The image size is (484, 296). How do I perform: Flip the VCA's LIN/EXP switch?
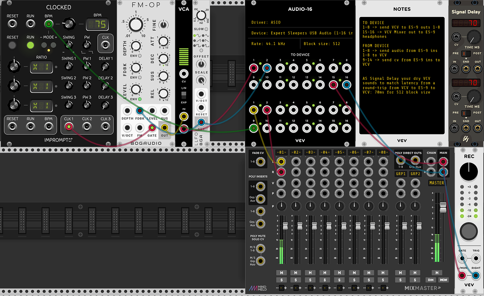184,95
